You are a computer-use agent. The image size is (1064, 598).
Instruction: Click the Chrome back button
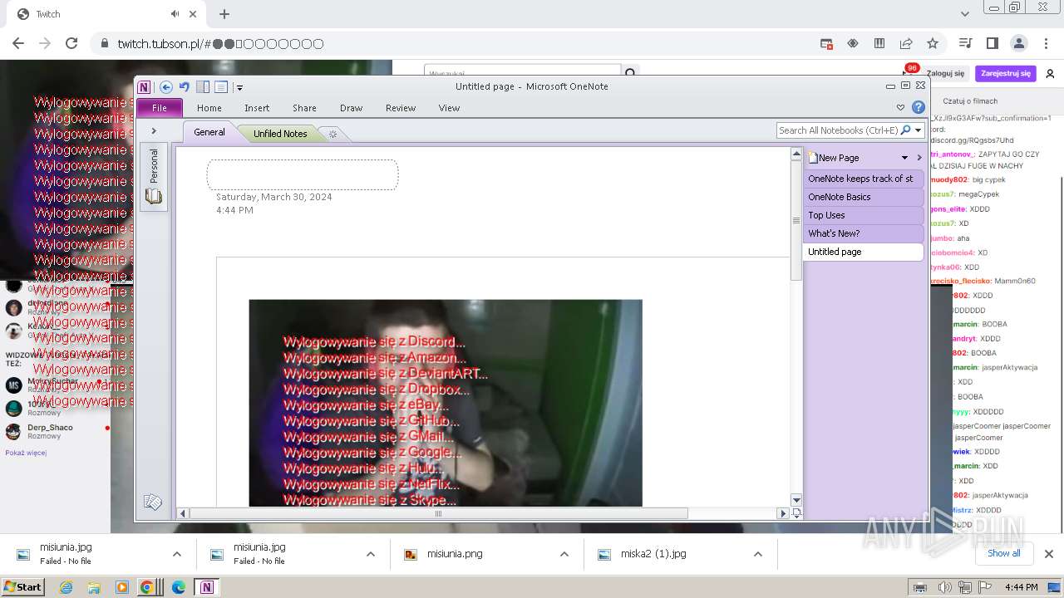click(x=18, y=43)
